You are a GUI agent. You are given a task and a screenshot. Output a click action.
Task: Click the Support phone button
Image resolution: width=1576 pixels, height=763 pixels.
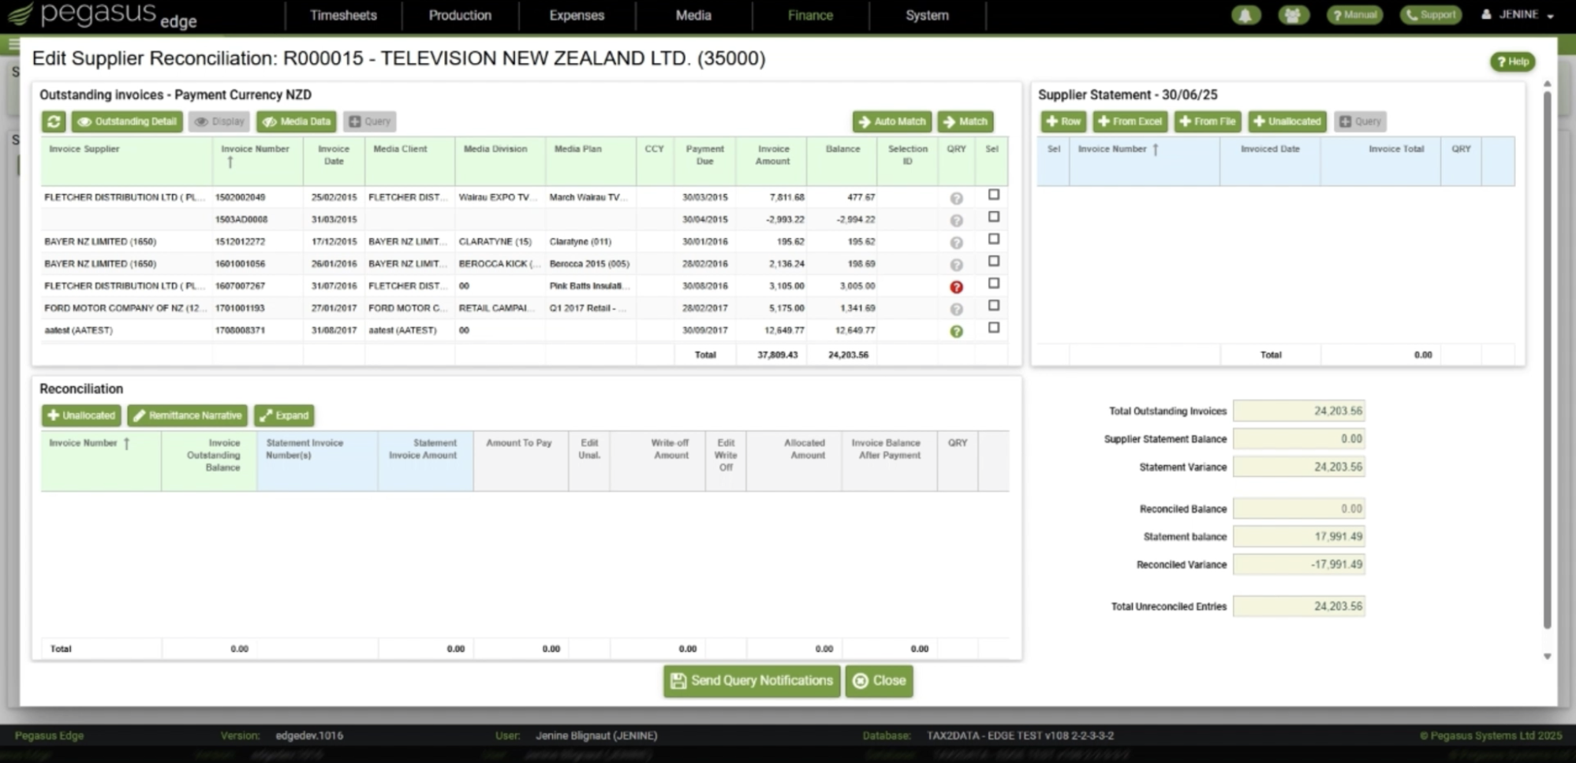click(1431, 15)
